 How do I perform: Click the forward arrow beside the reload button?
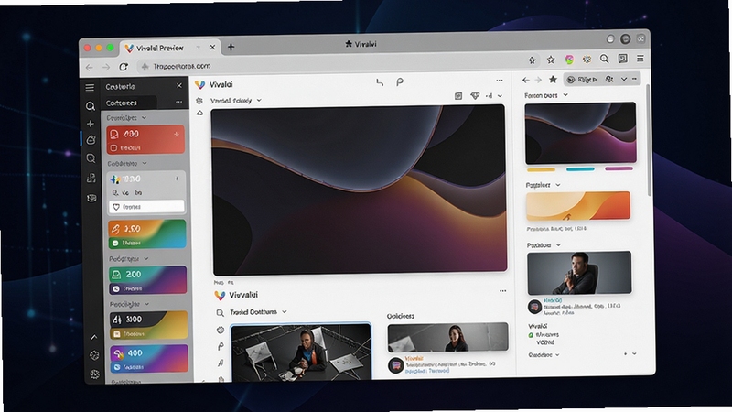coord(106,67)
